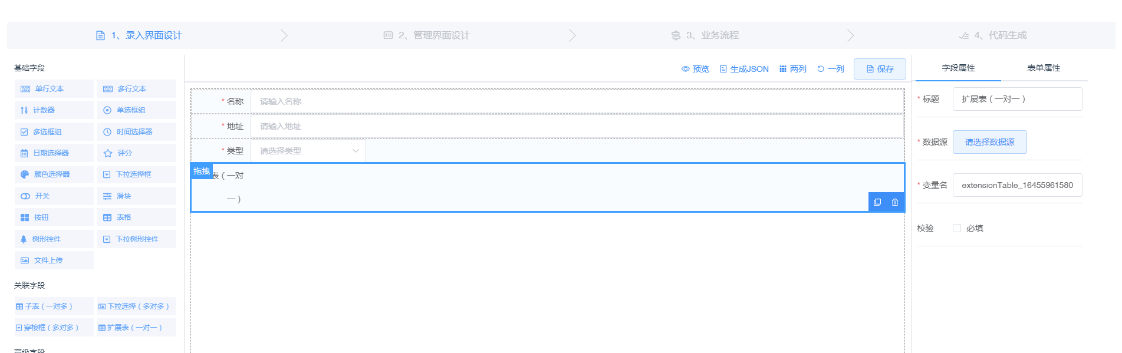Go to step 2 管理界面设计
This screenshot has width=1122, height=353.
426,35
